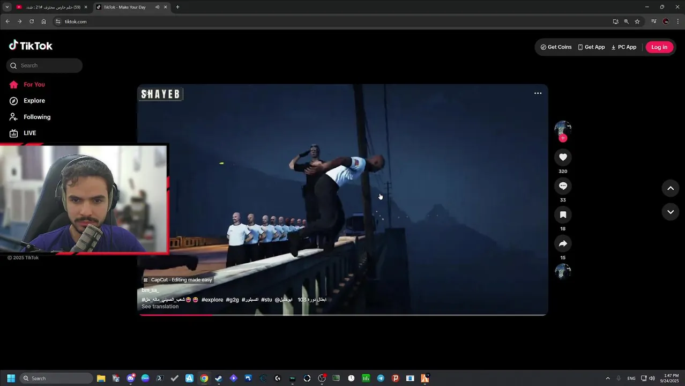Screen dimensions: 685x386
Task: Switch to the YouTube browser tab
Action: (51, 7)
